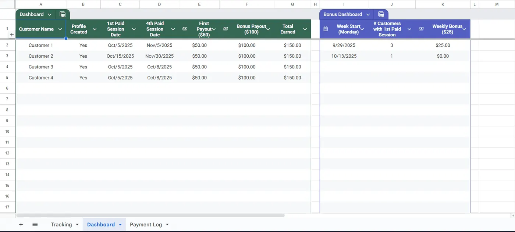Select the customers count cell showing 3
Screen dimensions: 515x232
pos(392,45)
